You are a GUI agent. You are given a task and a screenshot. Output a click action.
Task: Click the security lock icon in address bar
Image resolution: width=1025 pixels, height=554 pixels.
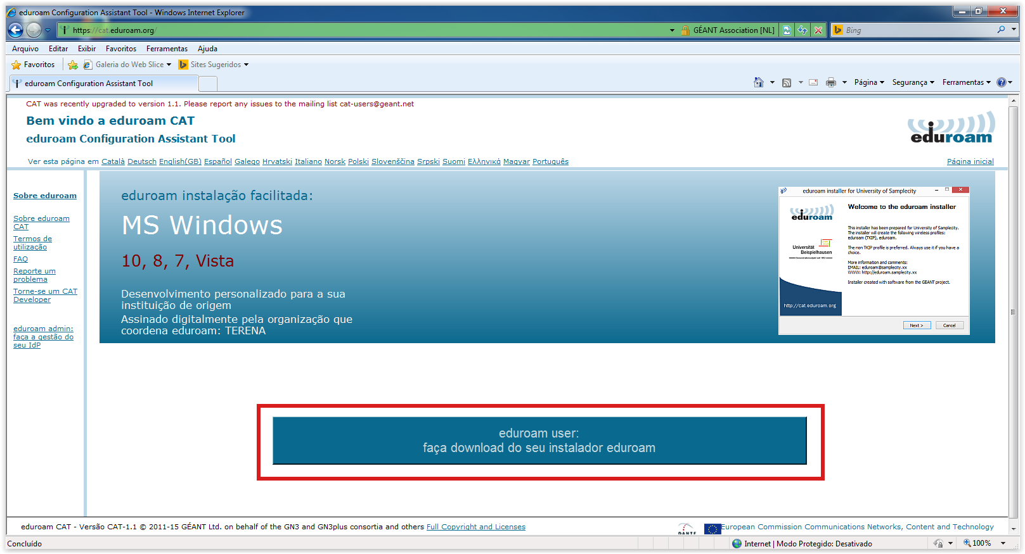click(685, 30)
